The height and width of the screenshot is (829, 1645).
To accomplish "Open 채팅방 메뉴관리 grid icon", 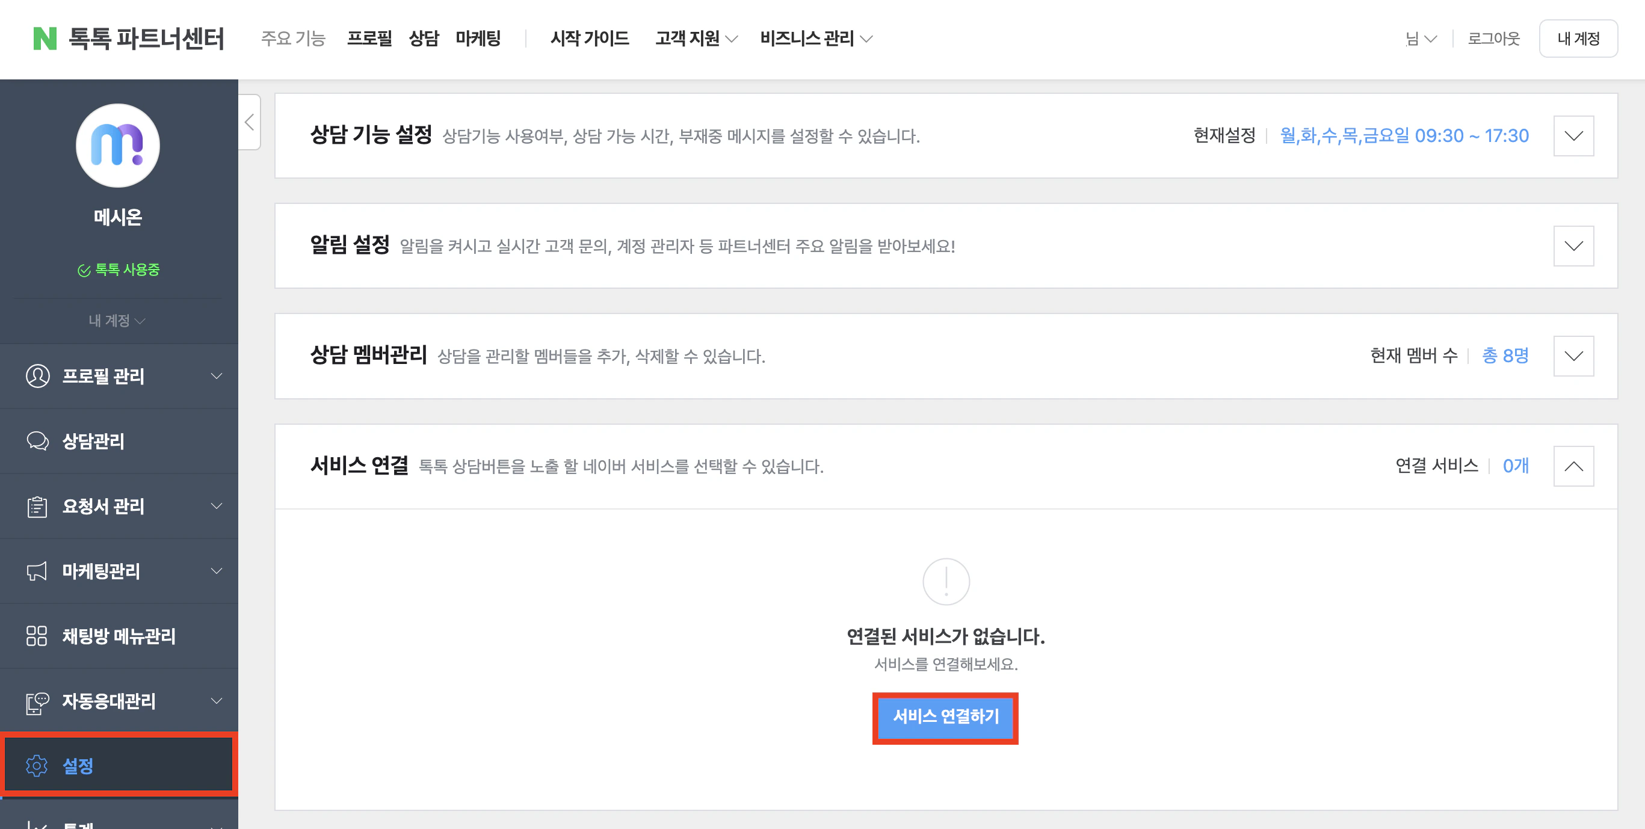I will tap(37, 636).
